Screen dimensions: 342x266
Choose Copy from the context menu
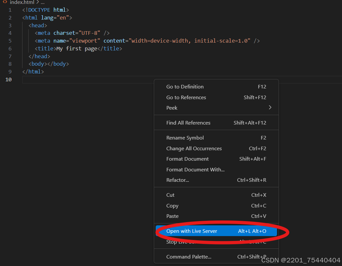[x=216, y=206]
